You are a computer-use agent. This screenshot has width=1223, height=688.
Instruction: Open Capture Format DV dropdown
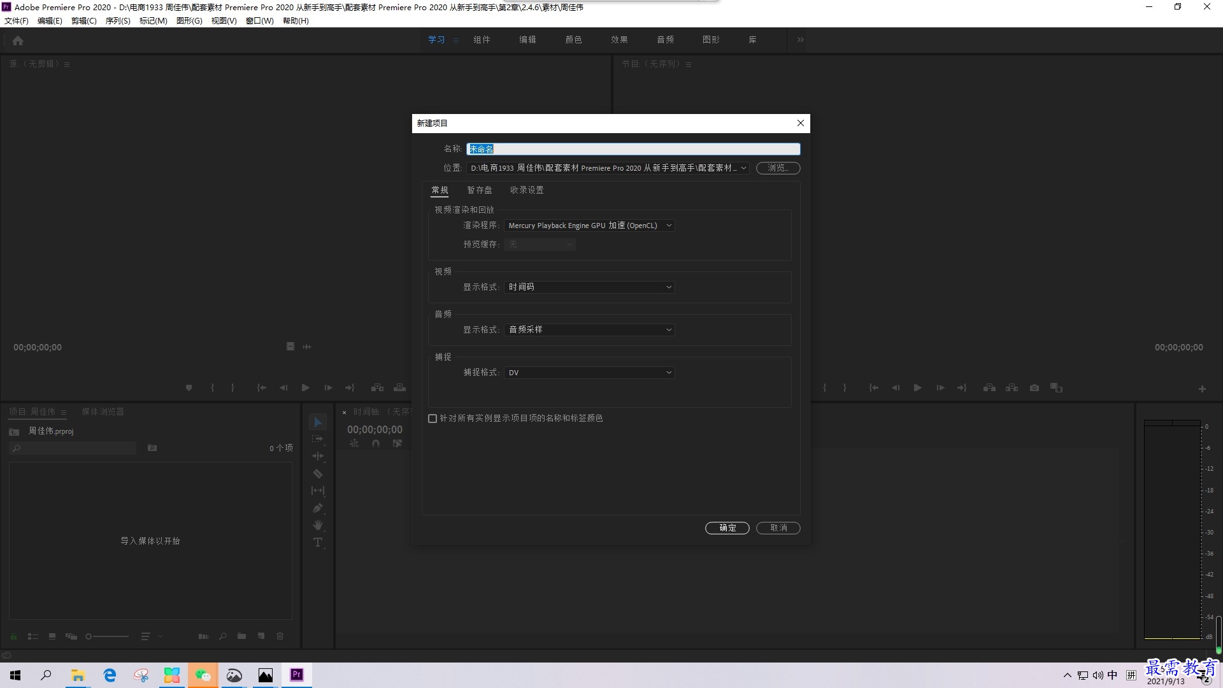click(x=589, y=373)
